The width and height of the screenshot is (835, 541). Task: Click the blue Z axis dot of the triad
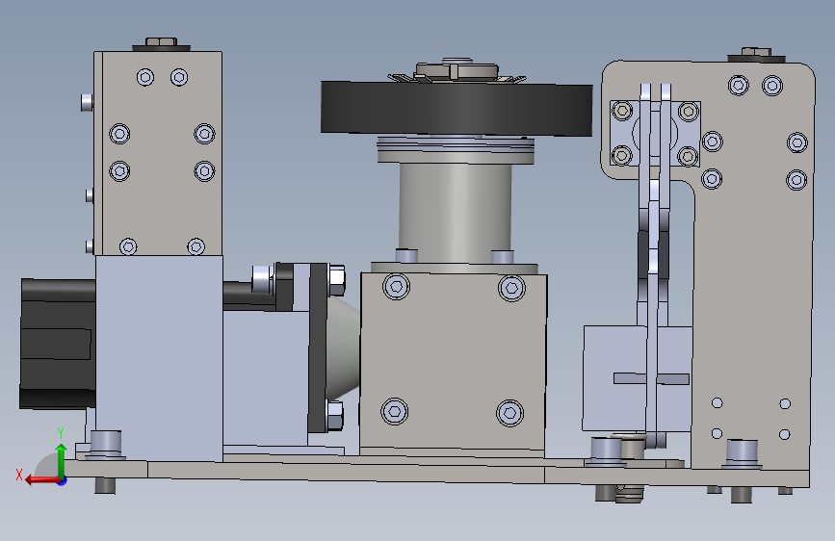pos(62,480)
